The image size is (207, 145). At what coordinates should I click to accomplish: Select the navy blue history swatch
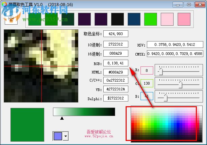click(x=134, y=19)
